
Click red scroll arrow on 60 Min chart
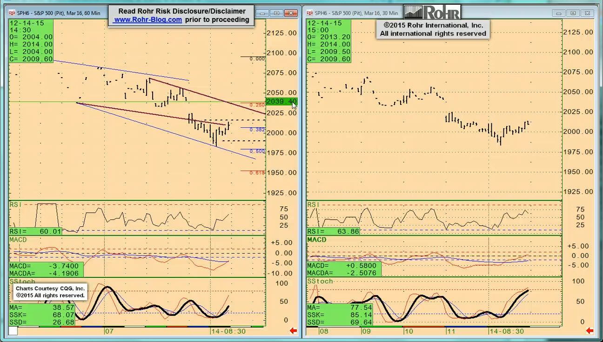pos(293,331)
